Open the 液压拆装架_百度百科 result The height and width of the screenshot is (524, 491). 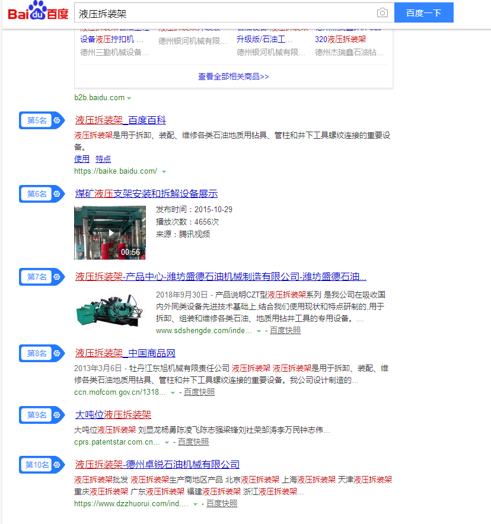120,120
